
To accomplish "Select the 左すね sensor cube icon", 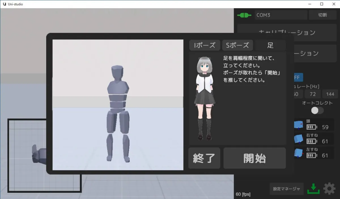I will (x=298, y=153).
